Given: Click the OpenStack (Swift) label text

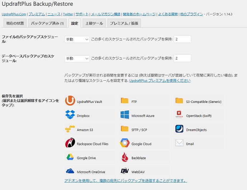Looking at the screenshot, I should pyautogui.click(x=199, y=116).
